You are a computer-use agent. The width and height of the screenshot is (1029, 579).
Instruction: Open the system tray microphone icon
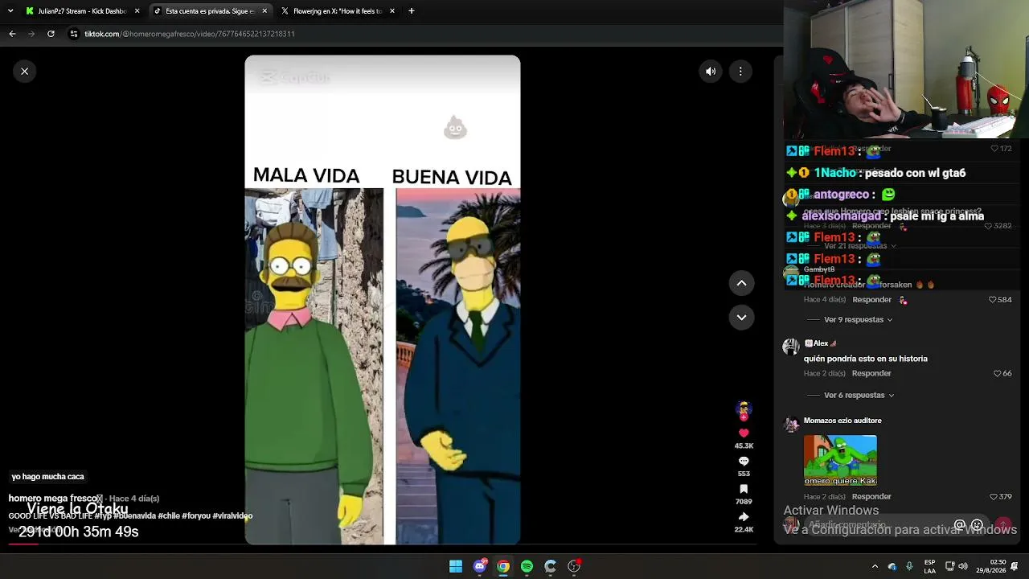(x=909, y=567)
